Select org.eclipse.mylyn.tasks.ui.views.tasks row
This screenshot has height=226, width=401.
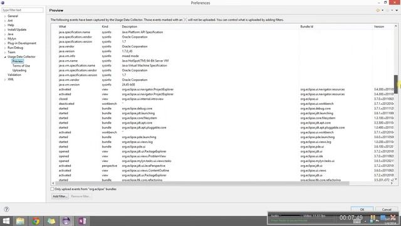222,161
